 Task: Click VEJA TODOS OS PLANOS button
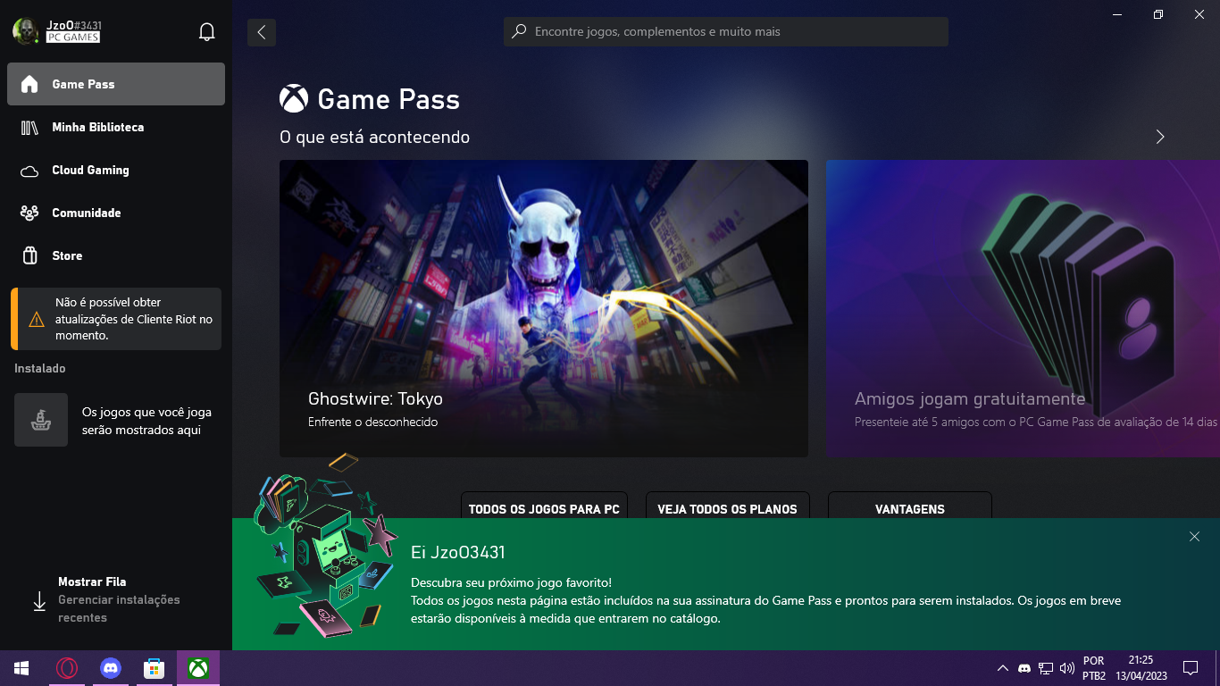click(x=727, y=507)
